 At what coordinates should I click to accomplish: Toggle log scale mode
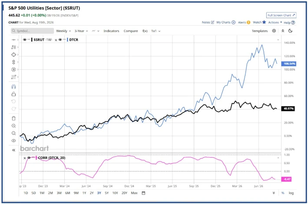291,193
